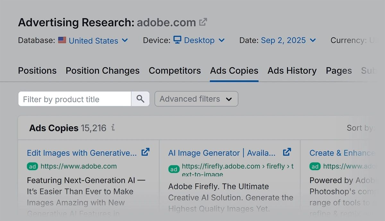Image resolution: width=385 pixels, height=221 pixels.
Task: Open the Sep 2, 2025 date dropdown
Action: coord(288,40)
